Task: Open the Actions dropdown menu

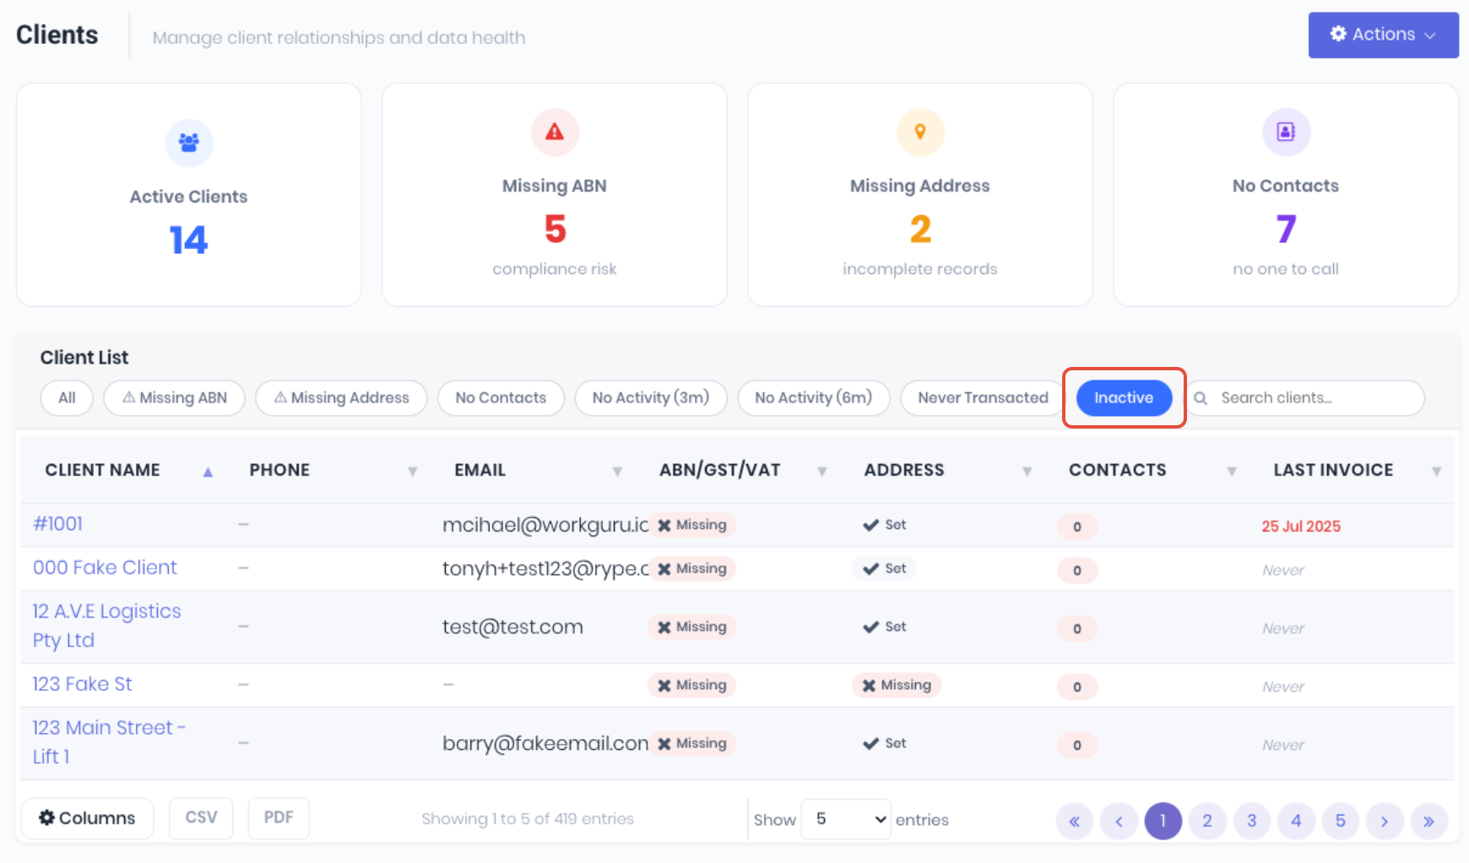Action: (1383, 35)
